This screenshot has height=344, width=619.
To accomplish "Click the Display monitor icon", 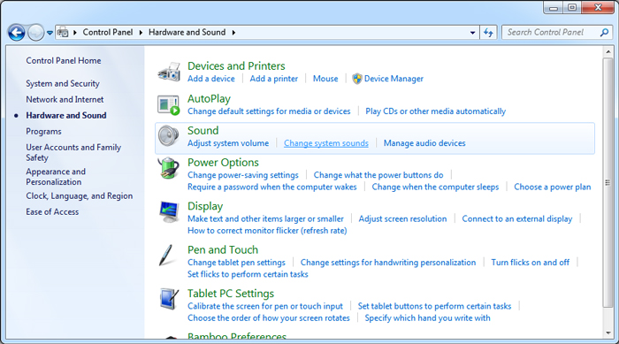I will click(169, 212).
